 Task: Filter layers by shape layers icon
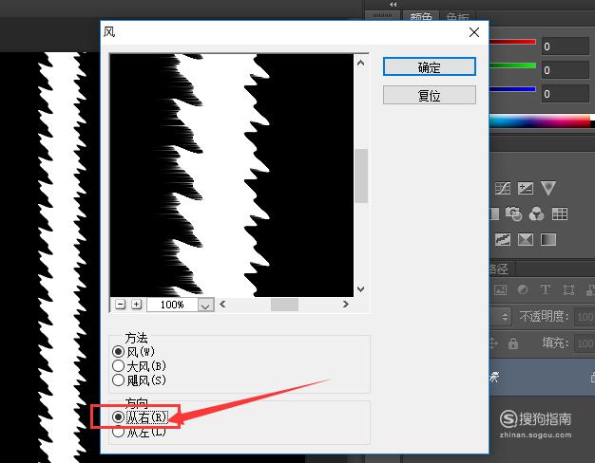point(568,289)
